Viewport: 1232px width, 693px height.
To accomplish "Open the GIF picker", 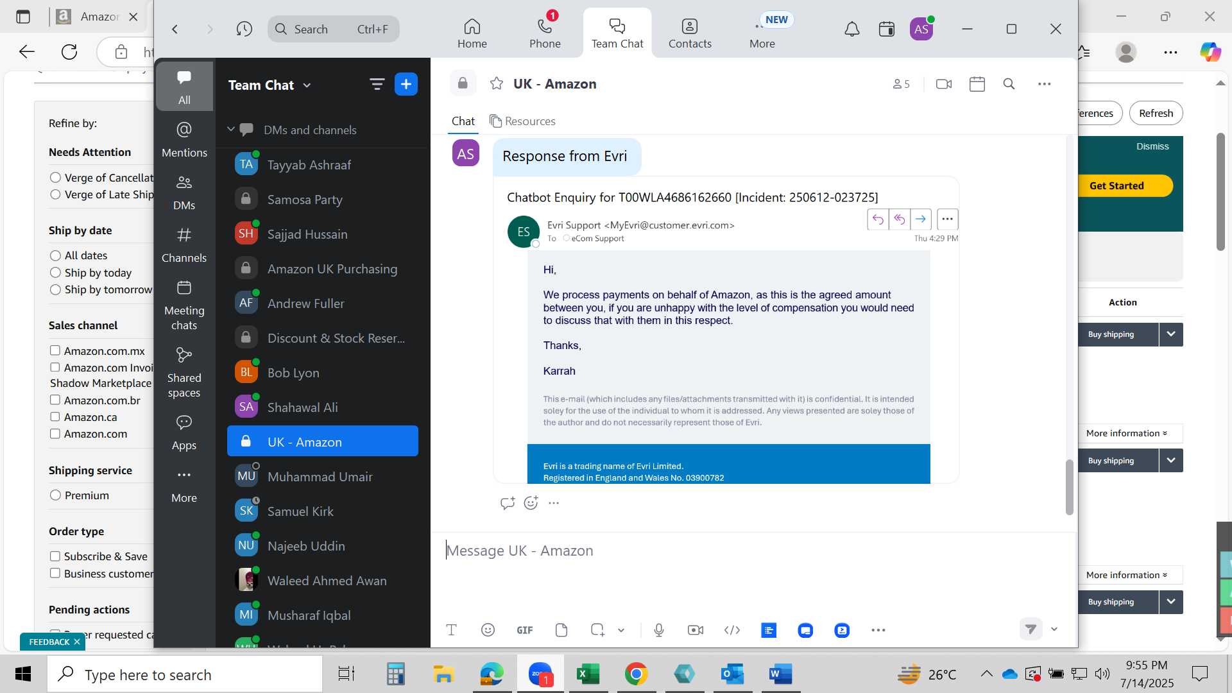I will [524, 630].
